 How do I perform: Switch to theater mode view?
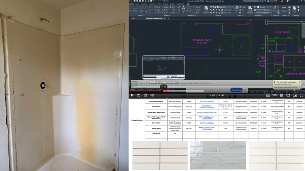click(288, 95)
